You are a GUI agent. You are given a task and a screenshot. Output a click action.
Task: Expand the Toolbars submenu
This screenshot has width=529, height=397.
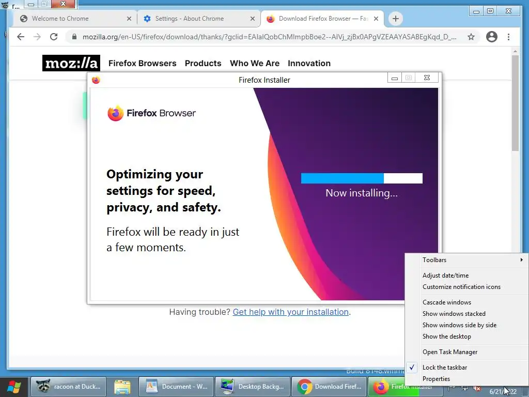click(467, 260)
